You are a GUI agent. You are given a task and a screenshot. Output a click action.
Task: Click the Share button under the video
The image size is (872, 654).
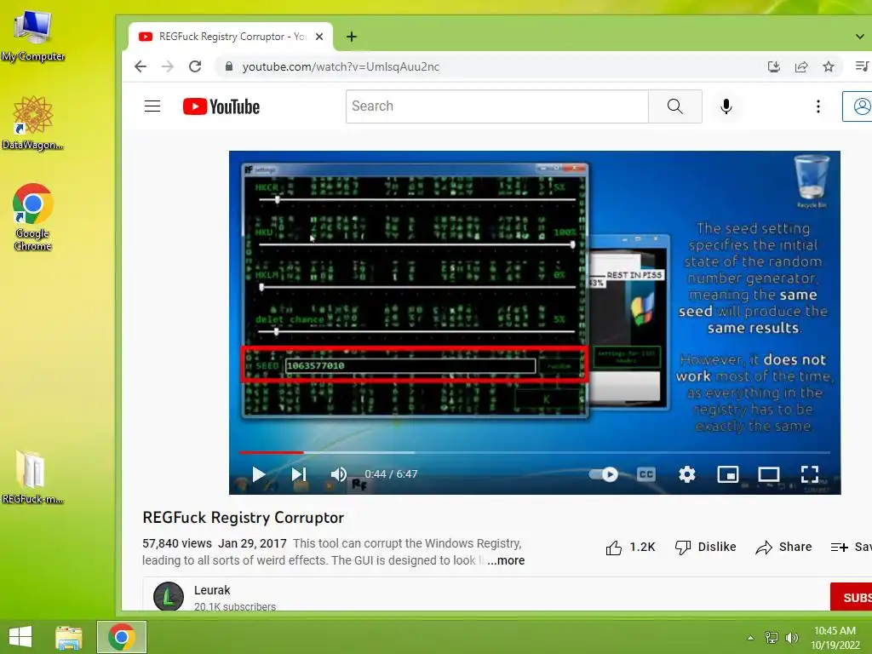pyautogui.click(x=783, y=548)
